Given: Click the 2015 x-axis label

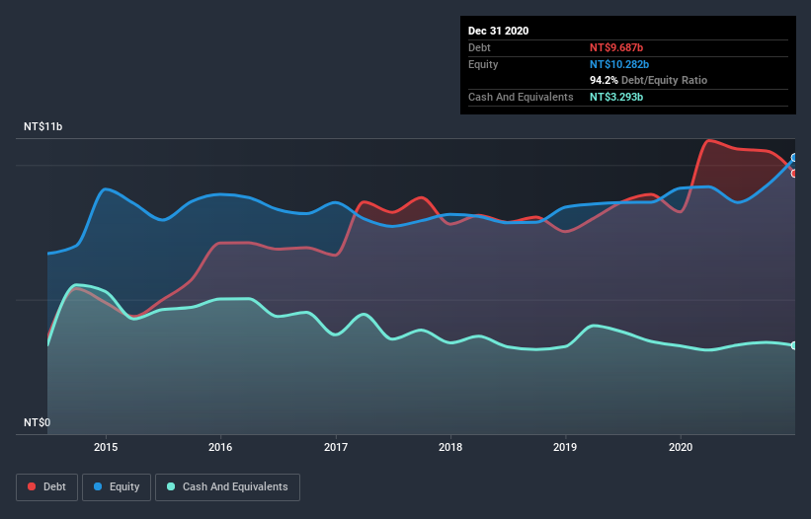Looking at the screenshot, I should point(106,447).
